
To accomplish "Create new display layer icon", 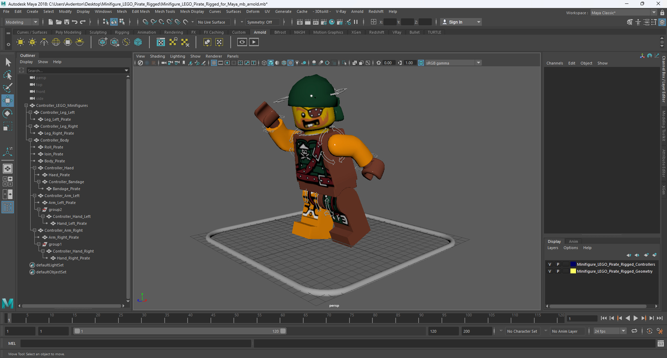I will 646,255.
